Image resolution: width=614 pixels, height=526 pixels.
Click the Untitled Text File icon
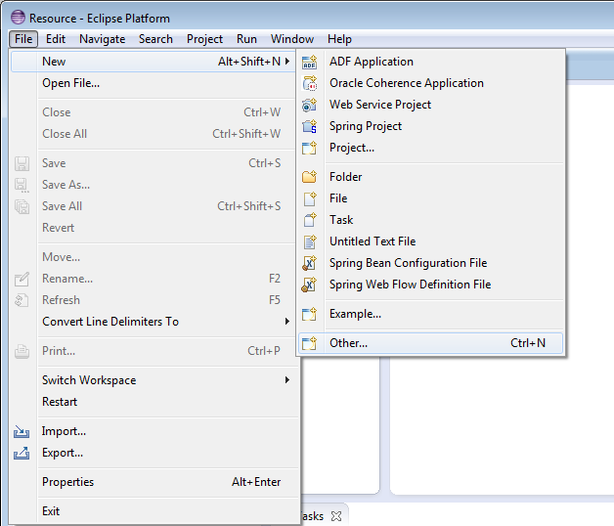click(x=310, y=241)
